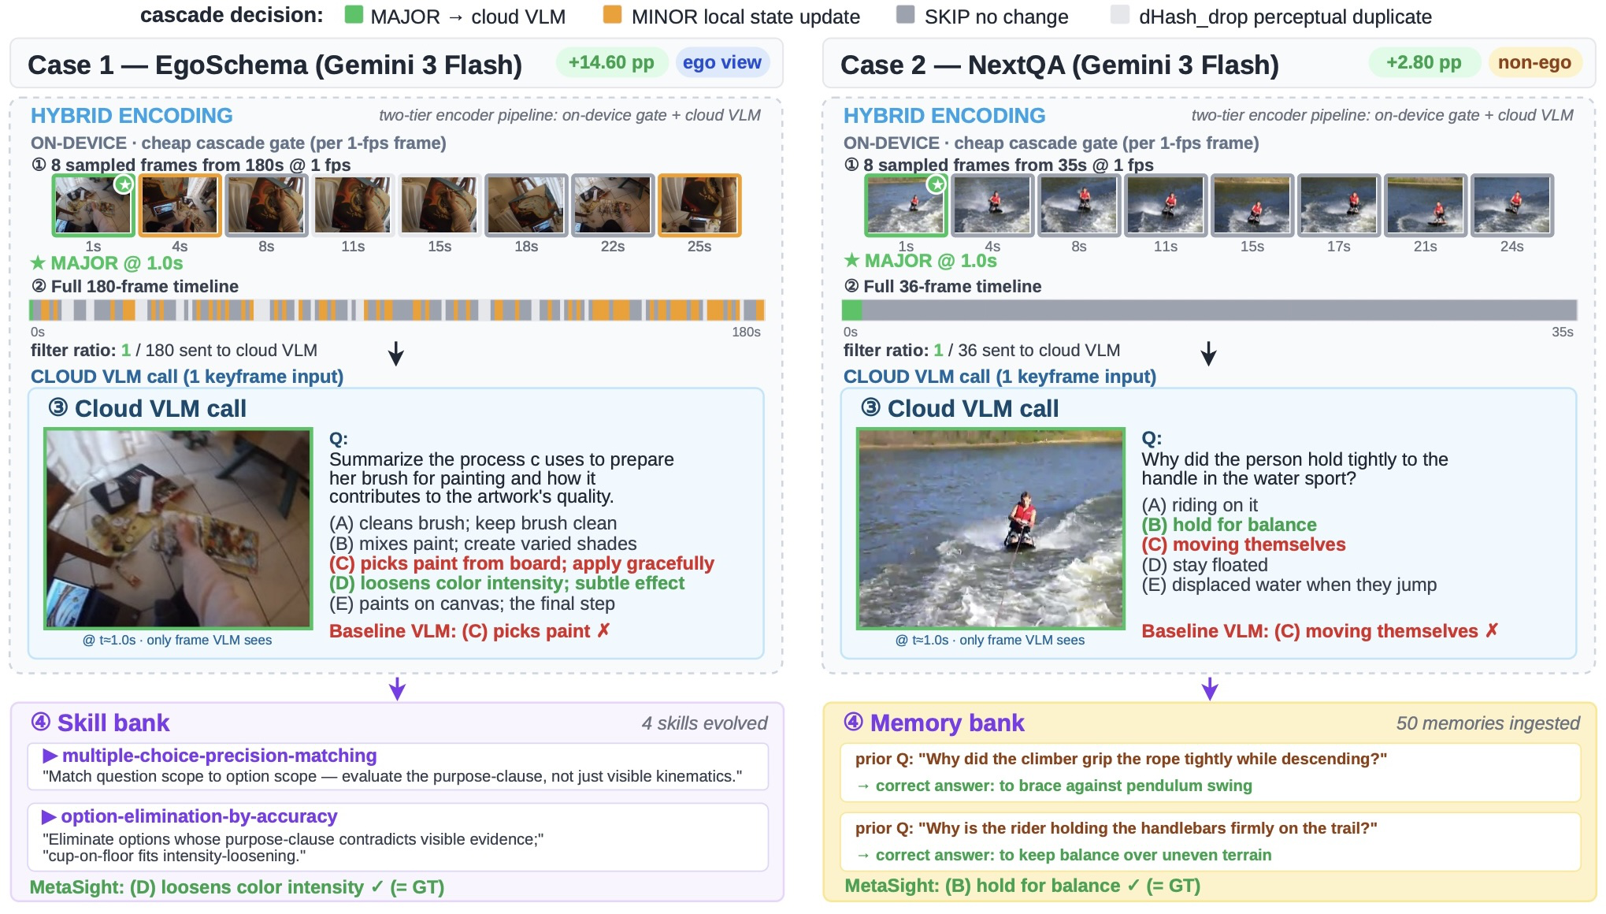
Task: Click 'CLOUD VLM call (1 keyframe input)' in Case 2
Action: [1000, 377]
